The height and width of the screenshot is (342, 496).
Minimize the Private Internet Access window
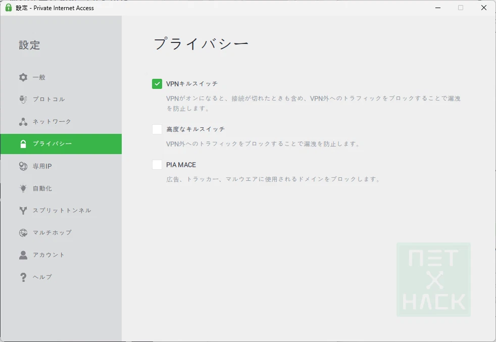(437, 8)
